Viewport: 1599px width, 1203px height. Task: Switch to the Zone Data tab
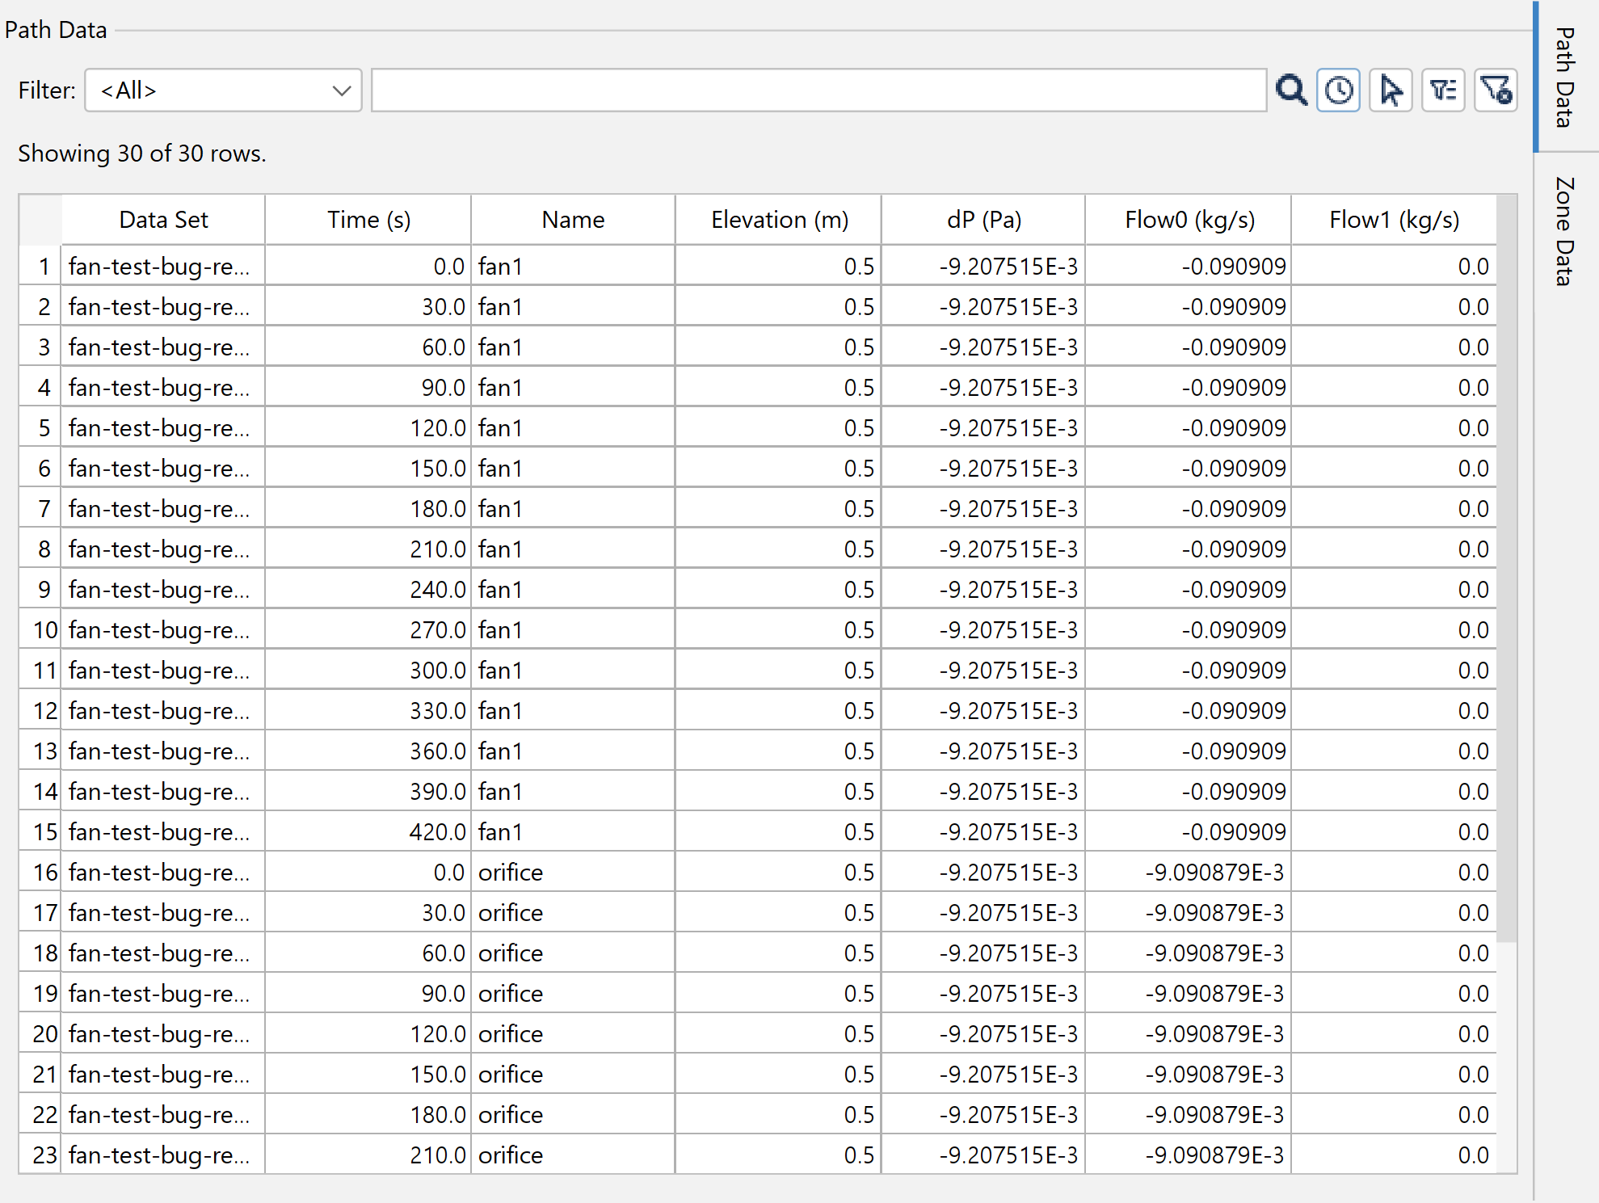coord(1566,232)
